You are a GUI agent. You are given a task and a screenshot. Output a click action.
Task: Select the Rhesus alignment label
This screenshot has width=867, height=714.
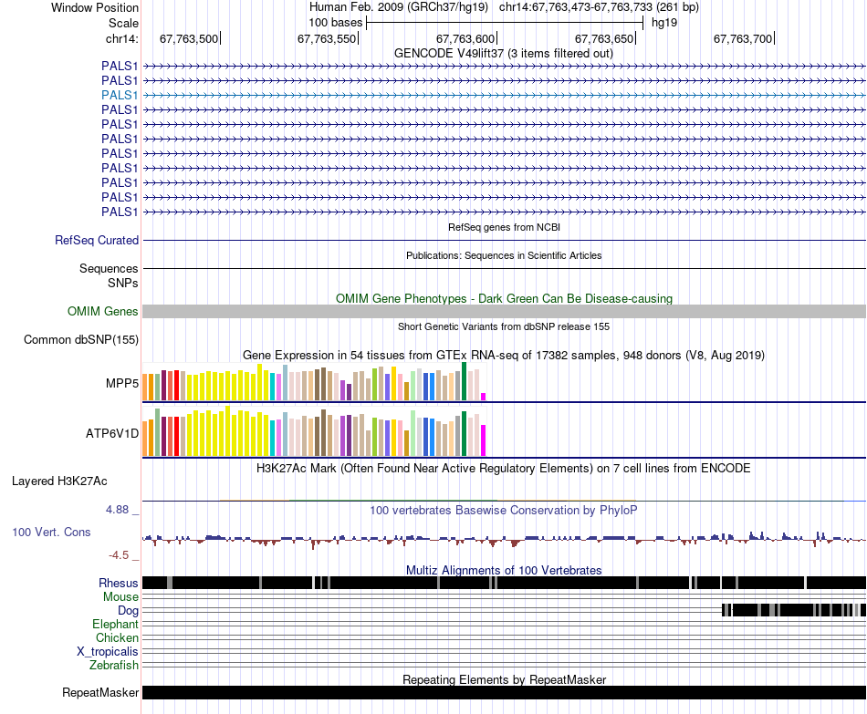[119, 583]
